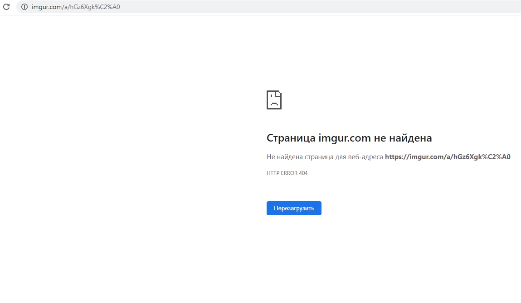Screen dimensions: 521x303
Task: Click the sad page error icon
Action: 274,100
